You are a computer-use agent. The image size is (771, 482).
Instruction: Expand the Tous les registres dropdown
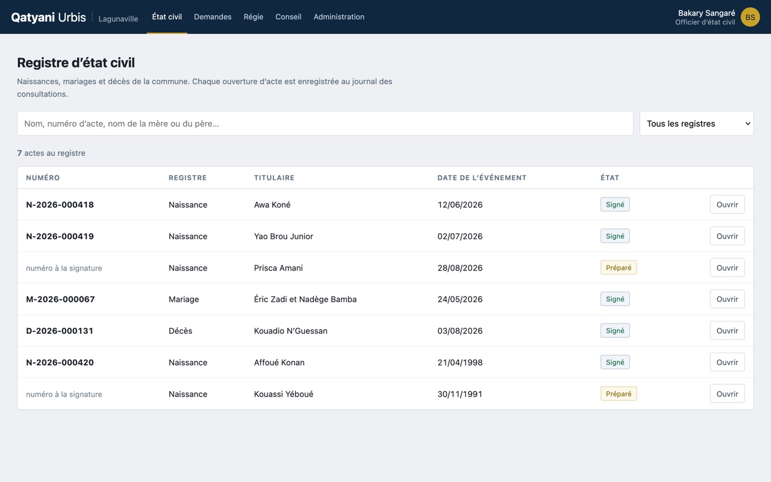pos(696,124)
